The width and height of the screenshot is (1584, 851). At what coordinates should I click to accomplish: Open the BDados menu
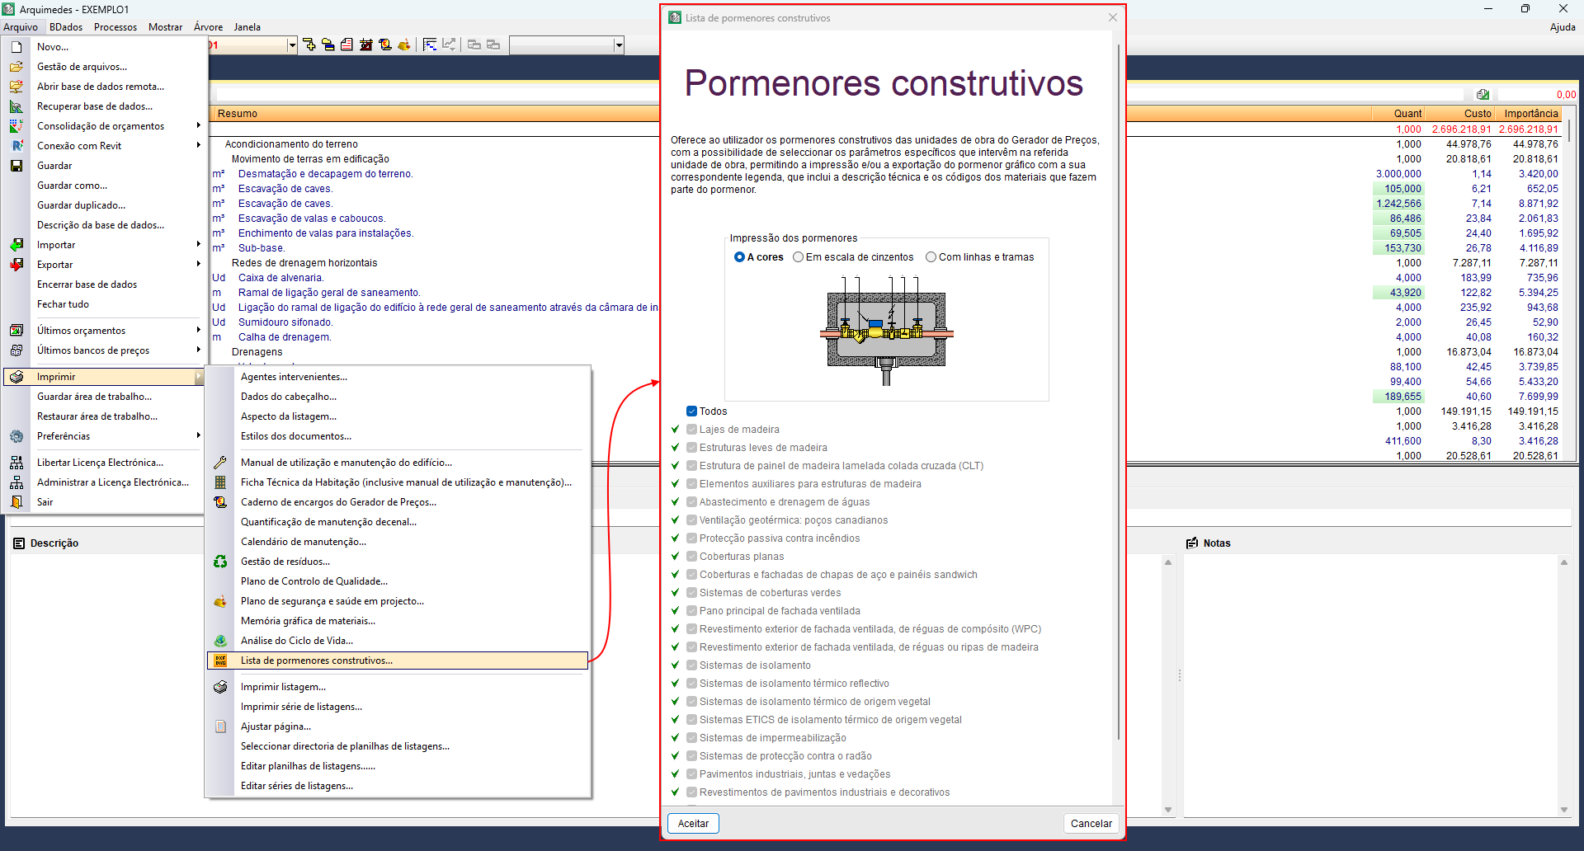pyautogui.click(x=65, y=26)
